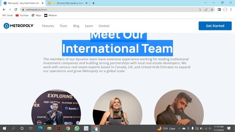Show hidden system tray icons
This screenshot has width=235, height=132.
click(180, 128)
